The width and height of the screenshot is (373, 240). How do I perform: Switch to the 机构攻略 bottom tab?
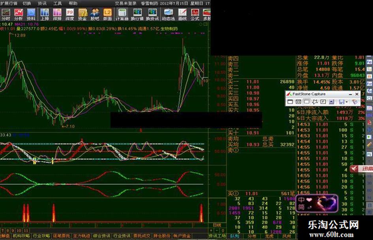(21, 236)
